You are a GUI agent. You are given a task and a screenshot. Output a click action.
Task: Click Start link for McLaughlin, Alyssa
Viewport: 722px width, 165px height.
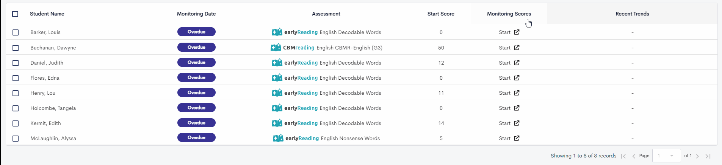pyautogui.click(x=505, y=138)
